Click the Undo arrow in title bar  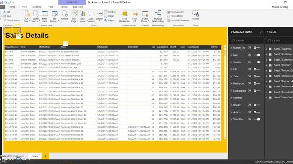point(5,2)
